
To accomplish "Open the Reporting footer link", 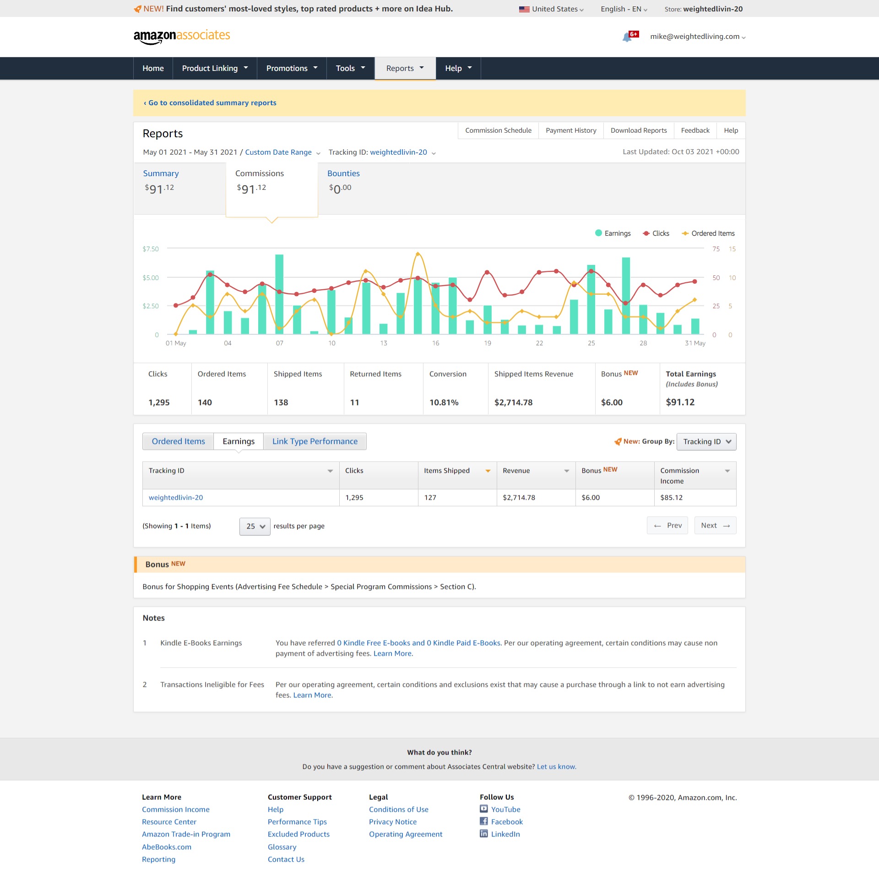I will pyautogui.click(x=158, y=859).
